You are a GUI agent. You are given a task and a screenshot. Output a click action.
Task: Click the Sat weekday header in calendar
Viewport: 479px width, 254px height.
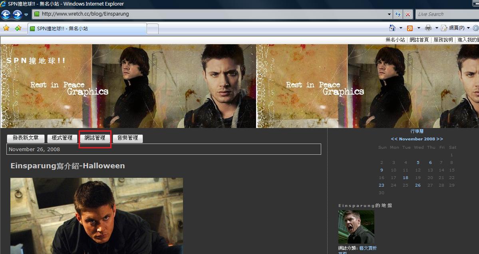pyautogui.click(x=452, y=147)
